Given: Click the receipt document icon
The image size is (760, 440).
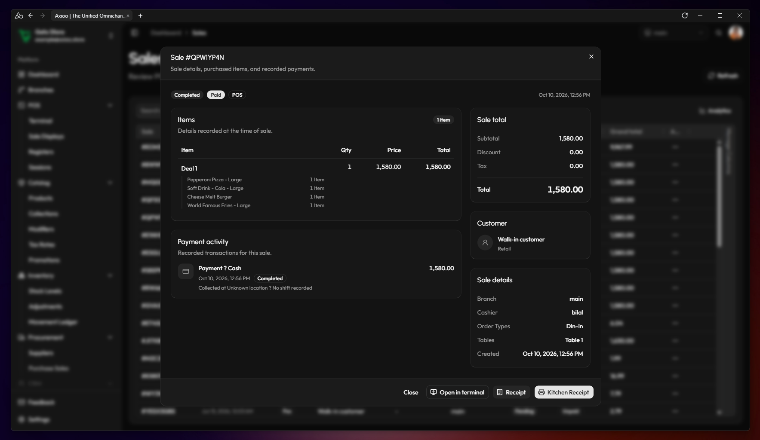Looking at the screenshot, I should (500, 392).
